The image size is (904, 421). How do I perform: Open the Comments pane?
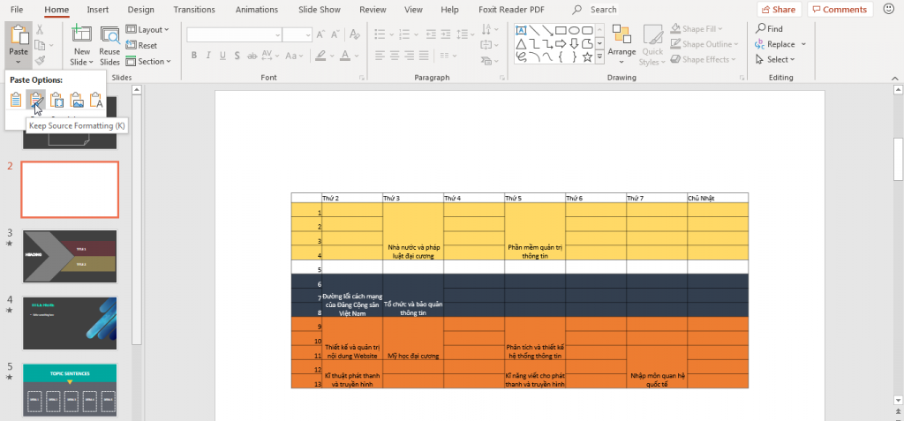click(840, 9)
